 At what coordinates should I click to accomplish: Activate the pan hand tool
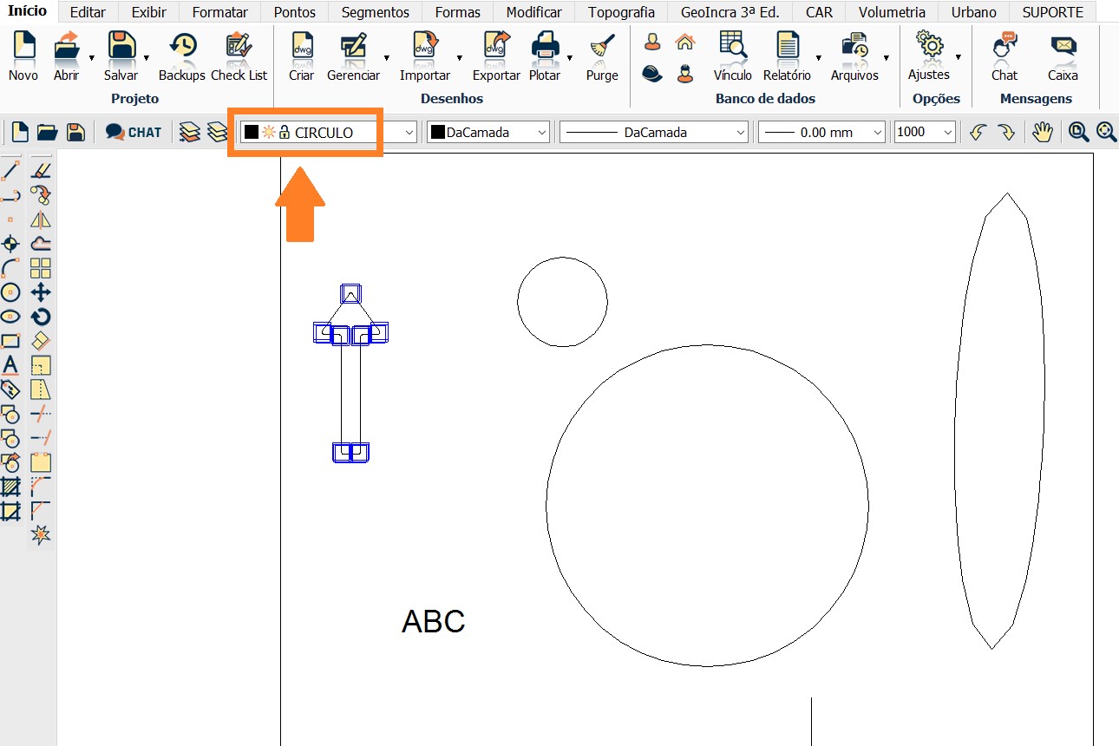point(1042,132)
